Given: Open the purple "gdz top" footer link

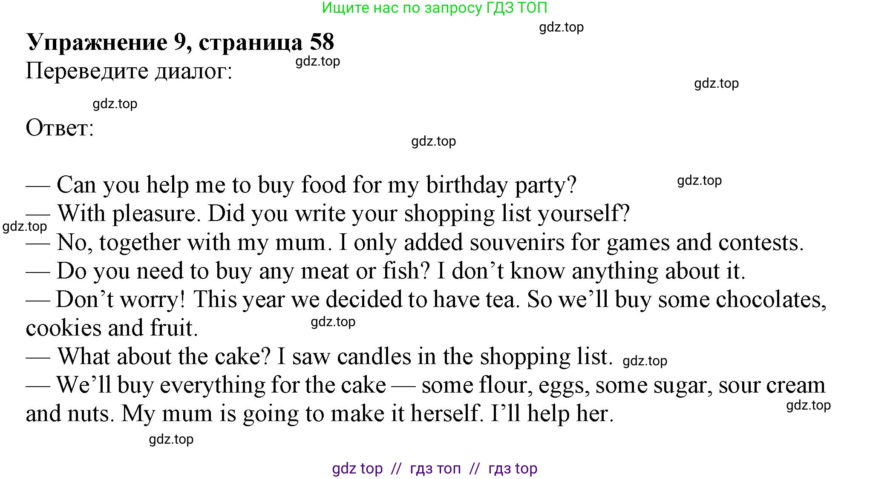Looking at the screenshot, I should tap(357, 468).
